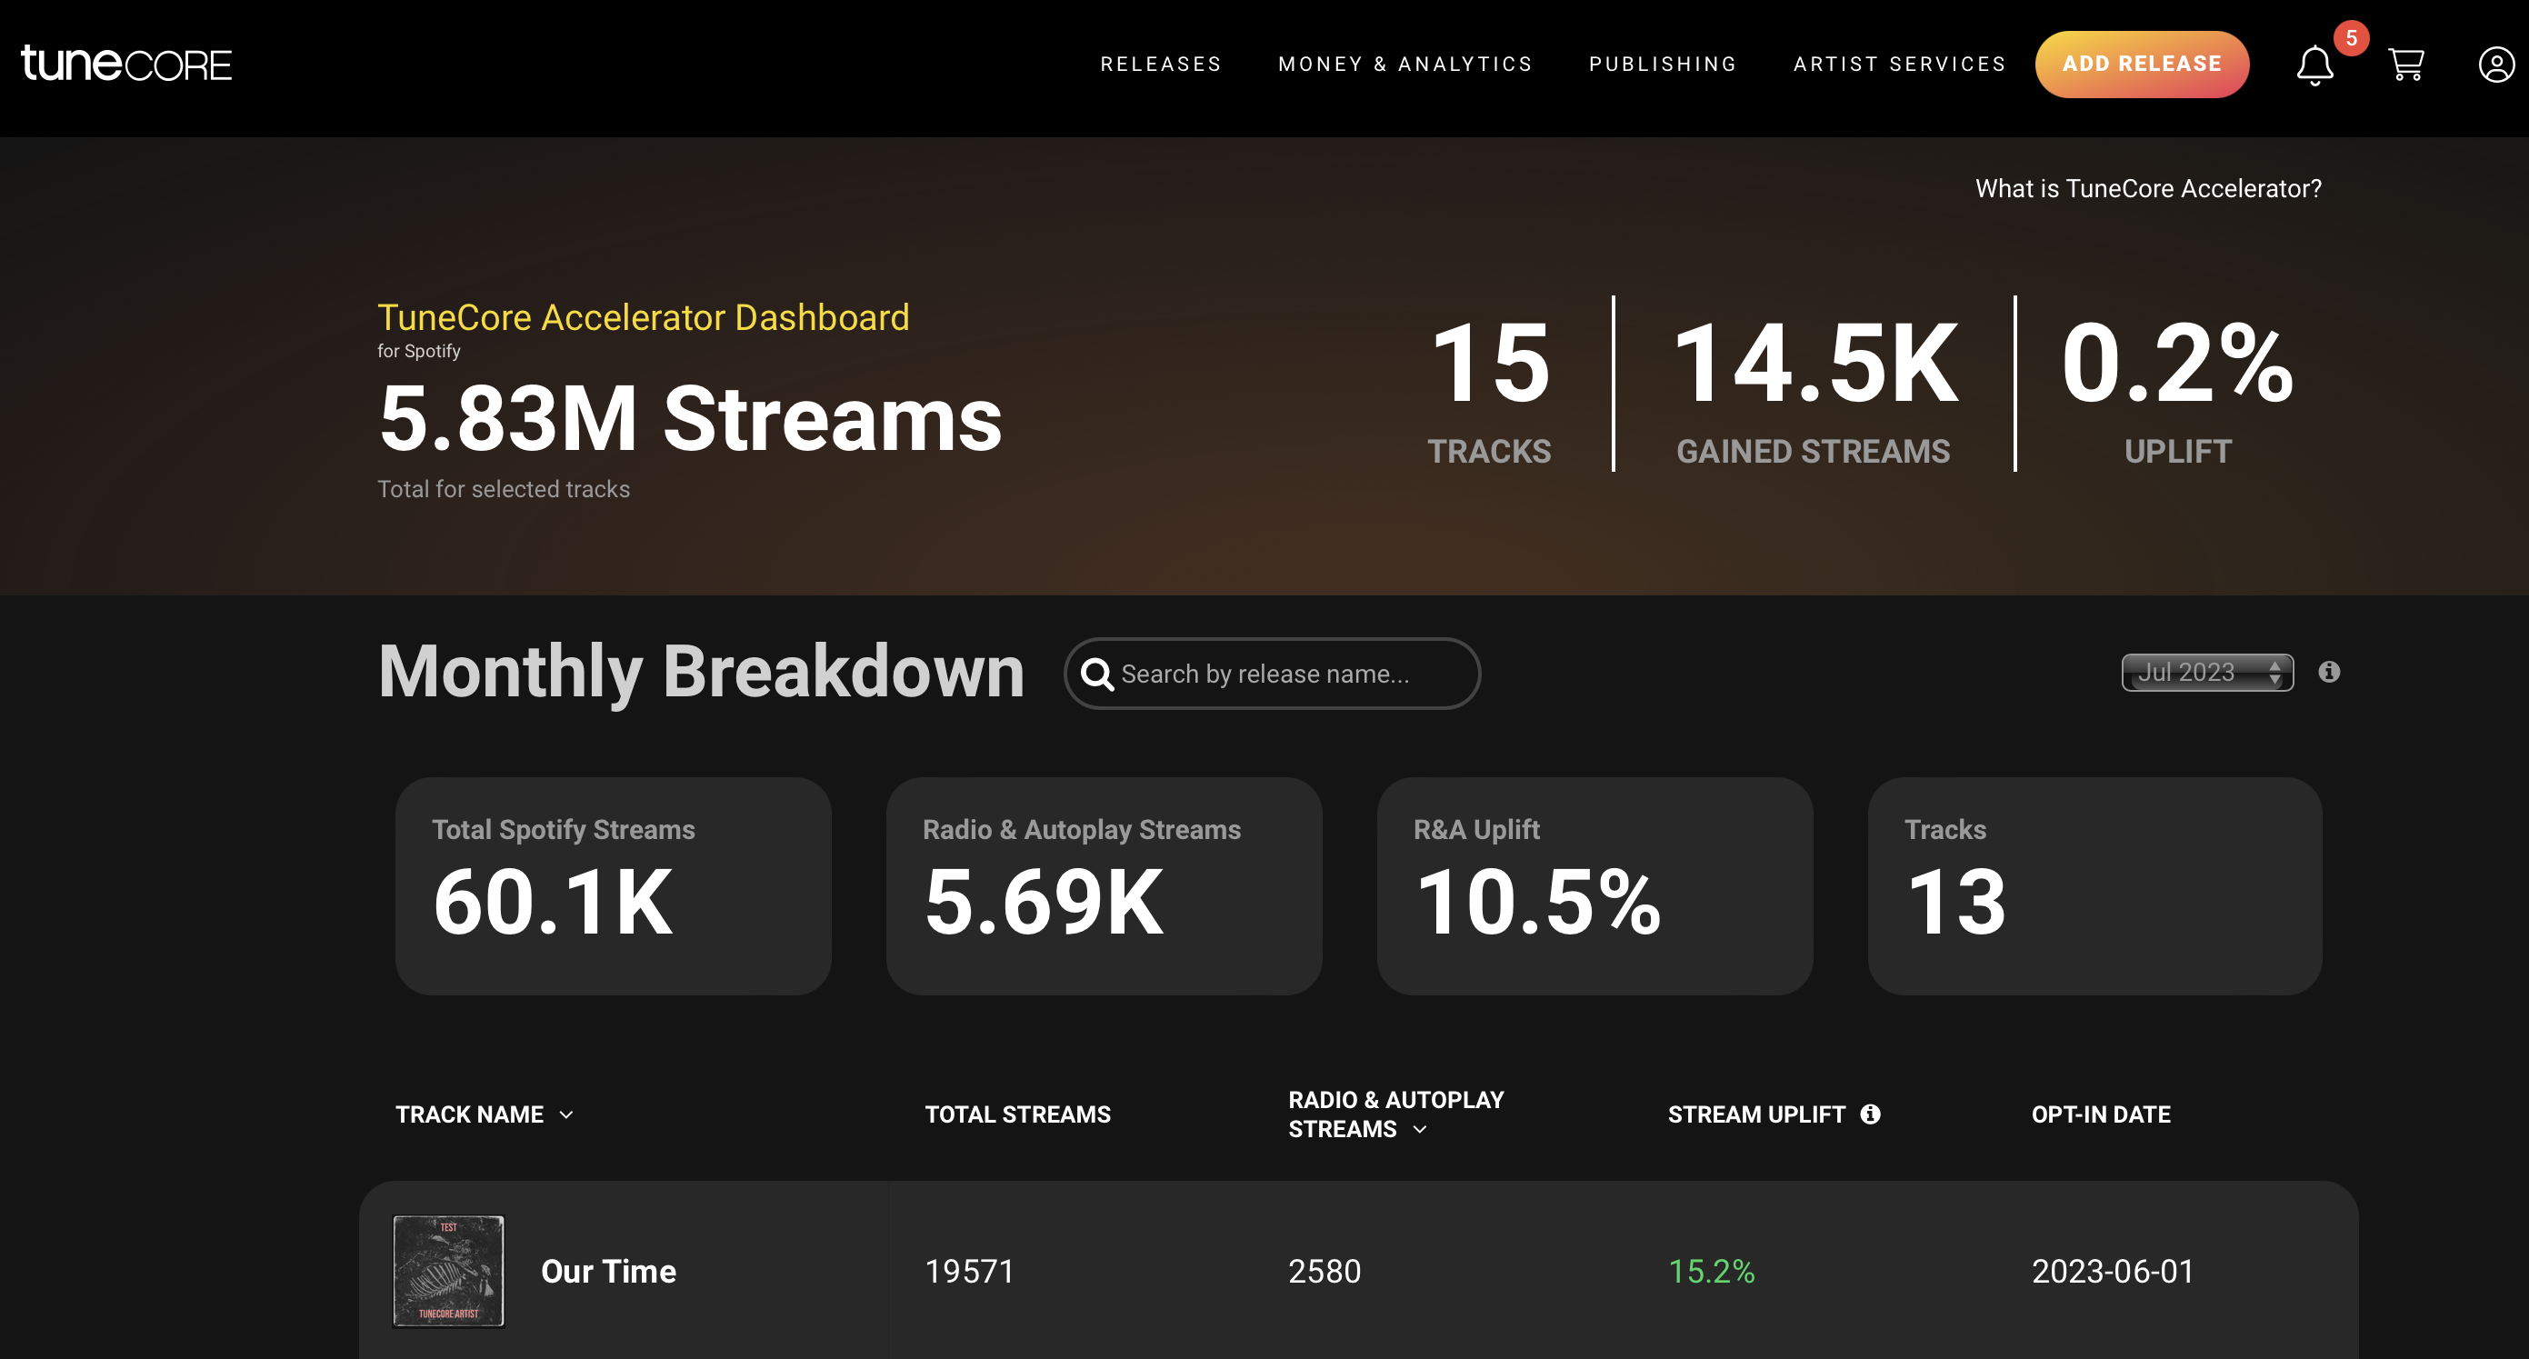The width and height of the screenshot is (2529, 1359).
Task: Click the Our Time album artwork thumbnail
Action: click(449, 1271)
